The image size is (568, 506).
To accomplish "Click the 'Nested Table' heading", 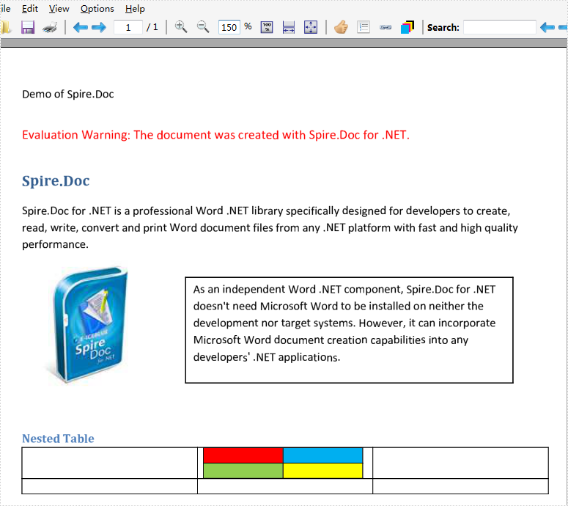I will coord(58,439).
